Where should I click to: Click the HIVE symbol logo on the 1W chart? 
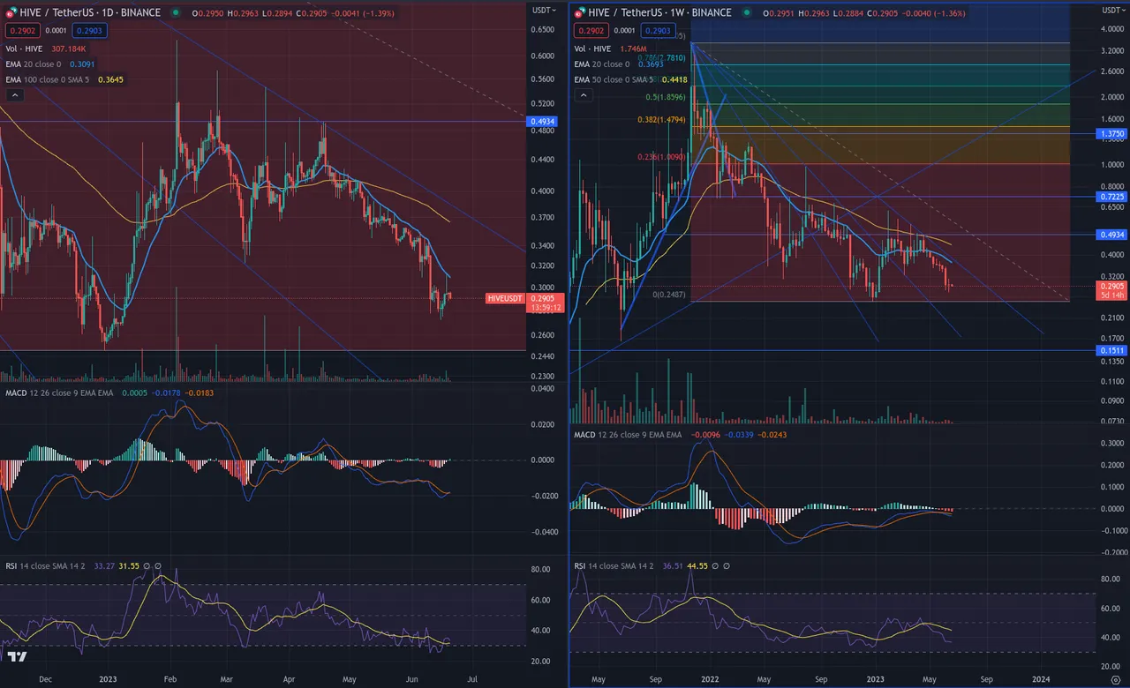pyautogui.click(x=582, y=13)
